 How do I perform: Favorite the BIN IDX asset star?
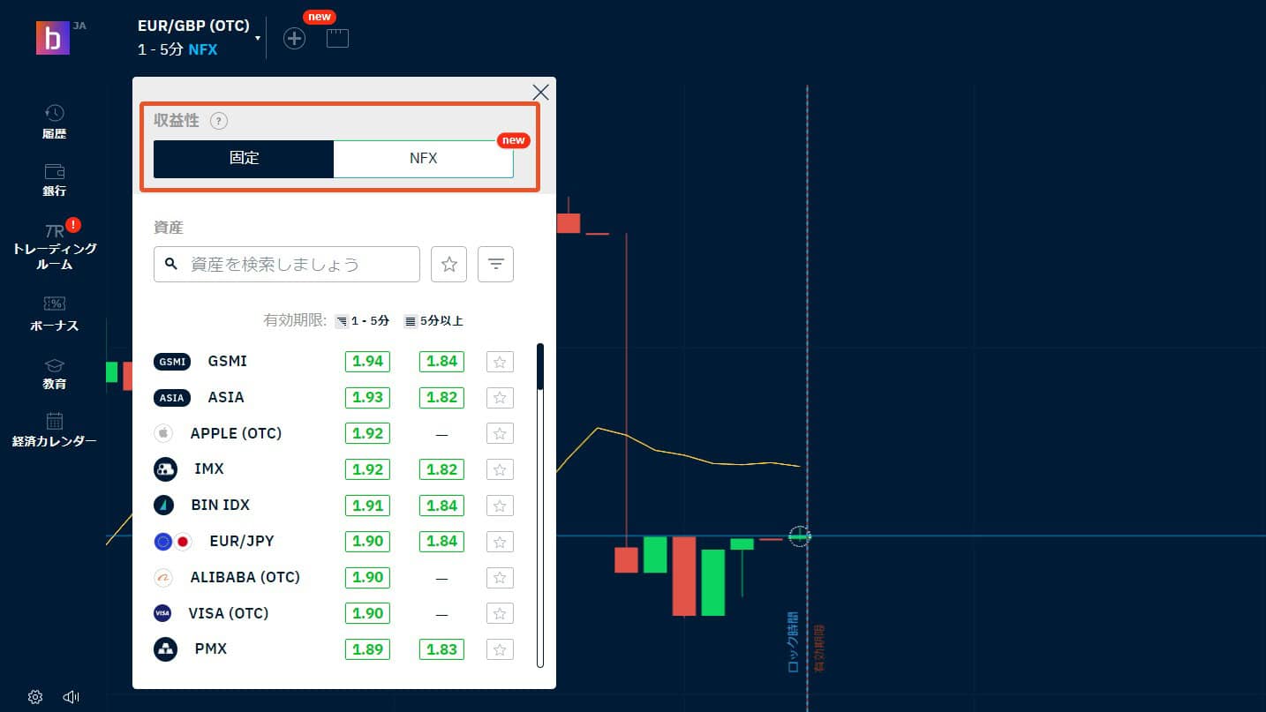point(500,506)
